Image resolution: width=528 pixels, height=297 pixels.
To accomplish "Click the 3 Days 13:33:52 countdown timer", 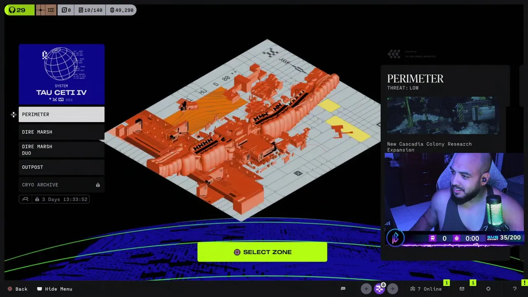I will click(x=54, y=199).
